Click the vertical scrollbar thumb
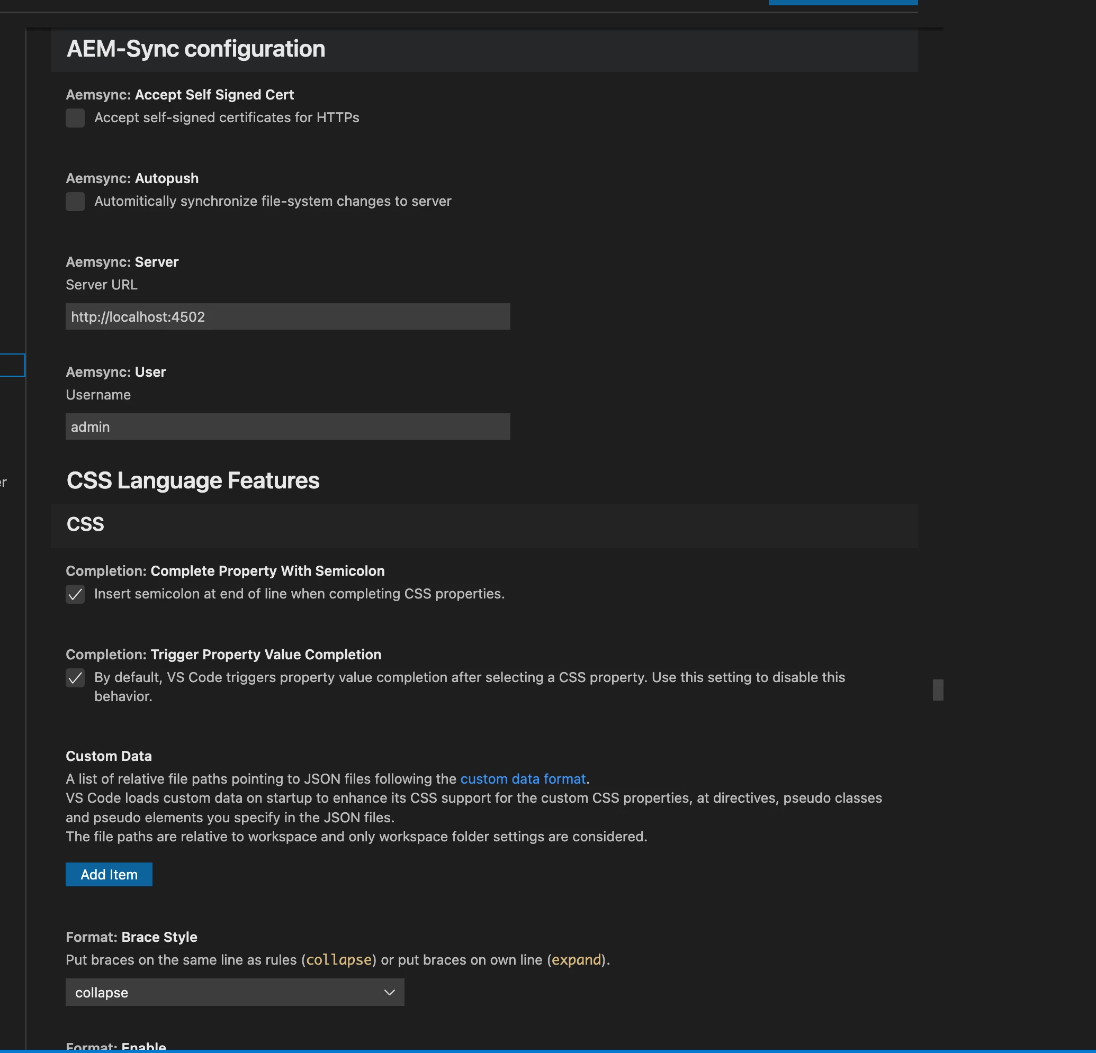1096x1053 pixels. (x=938, y=689)
